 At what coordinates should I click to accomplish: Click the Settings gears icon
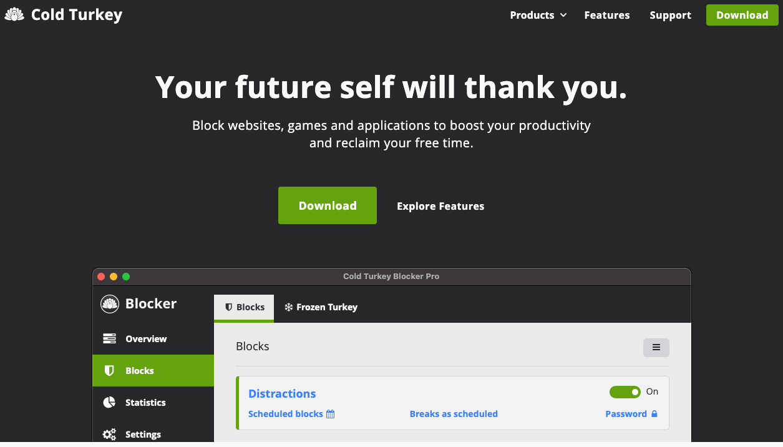click(x=109, y=435)
